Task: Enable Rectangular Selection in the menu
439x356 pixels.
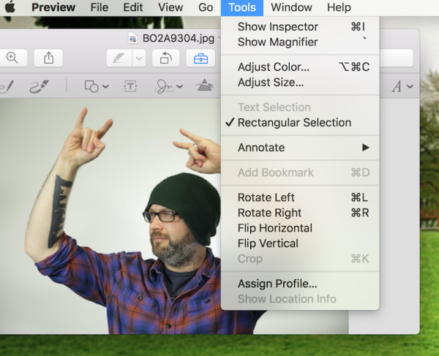Action: tap(294, 123)
